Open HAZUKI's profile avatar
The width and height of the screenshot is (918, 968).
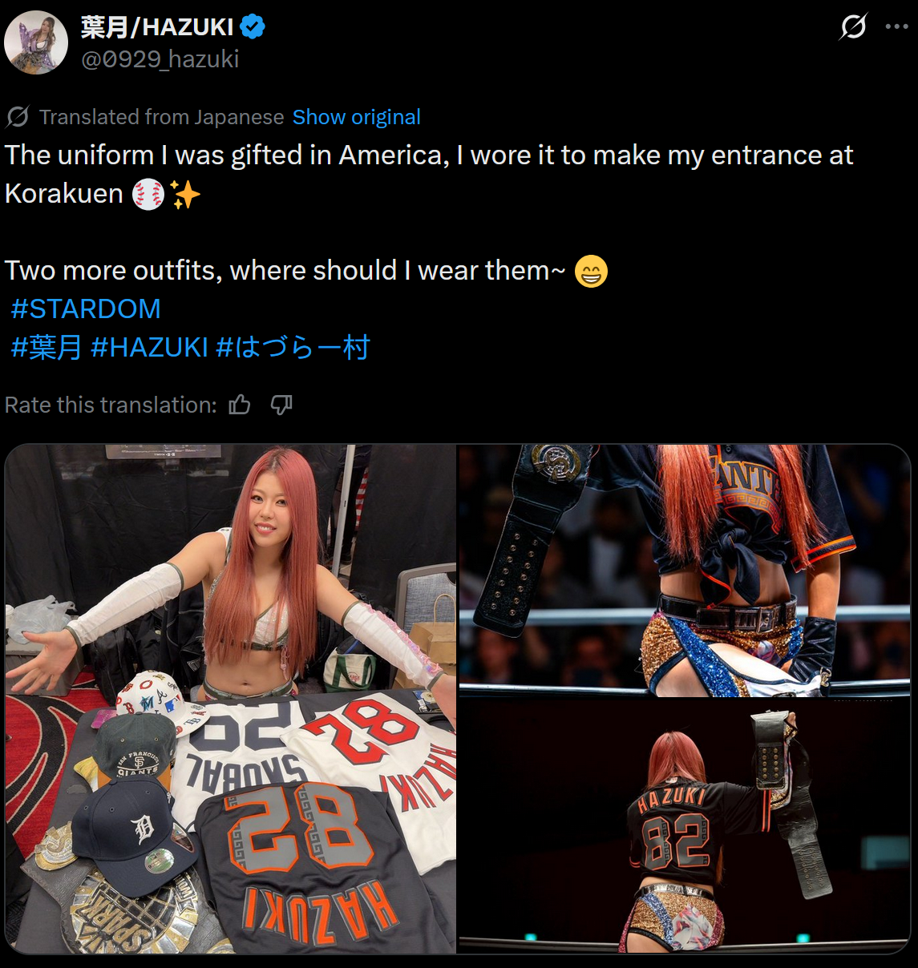pos(36,42)
